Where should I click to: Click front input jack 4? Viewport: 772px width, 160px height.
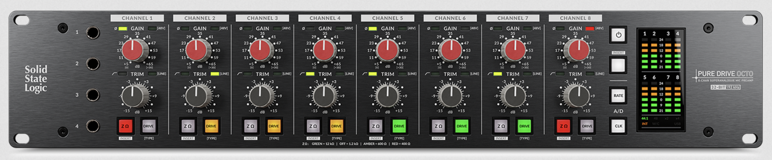(x=93, y=126)
